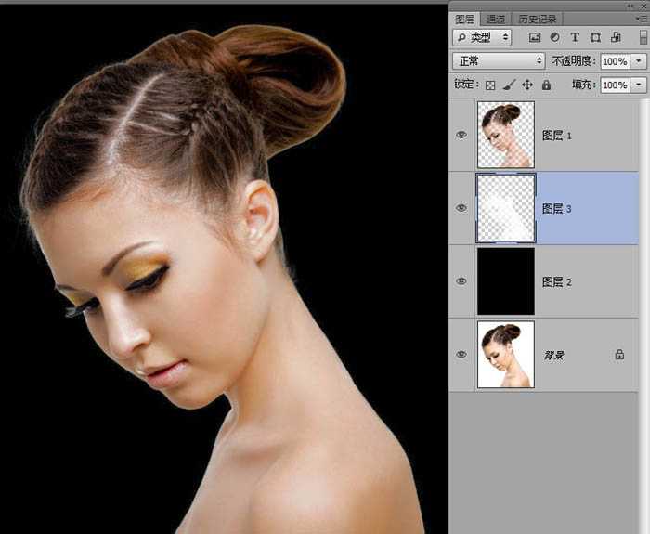Click lock image pixels brush icon
The height and width of the screenshot is (534, 650).
(509, 85)
